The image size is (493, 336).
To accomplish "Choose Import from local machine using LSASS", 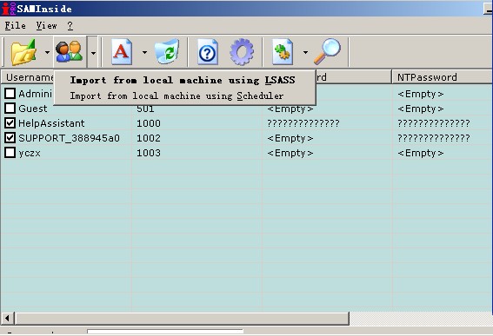I will pyautogui.click(x=183, y=81).
